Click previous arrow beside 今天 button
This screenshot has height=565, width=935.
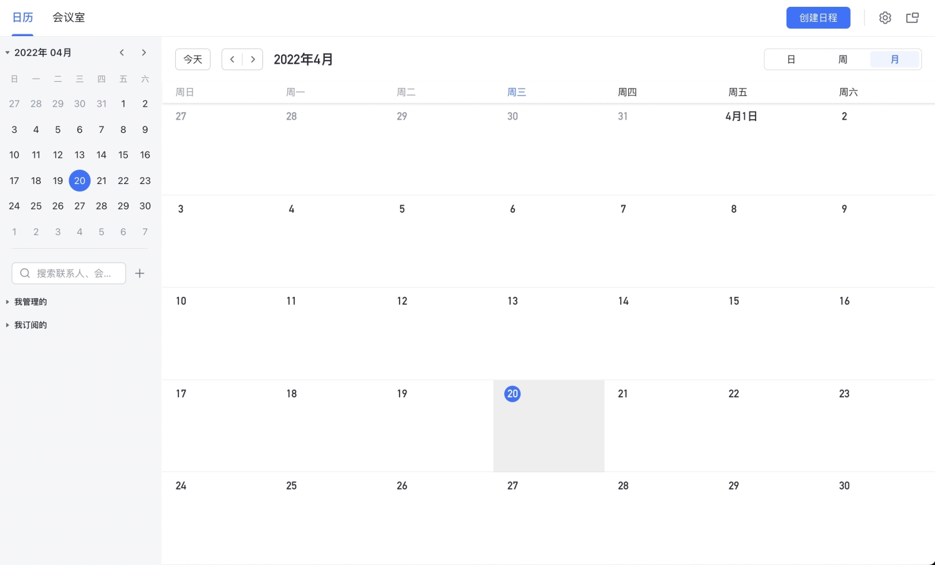[x=232, y=59]
